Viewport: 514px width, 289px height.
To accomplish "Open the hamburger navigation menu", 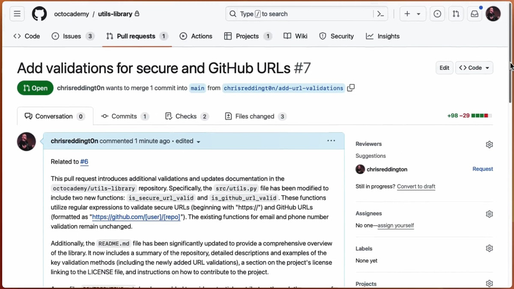I will pos(17,14).
